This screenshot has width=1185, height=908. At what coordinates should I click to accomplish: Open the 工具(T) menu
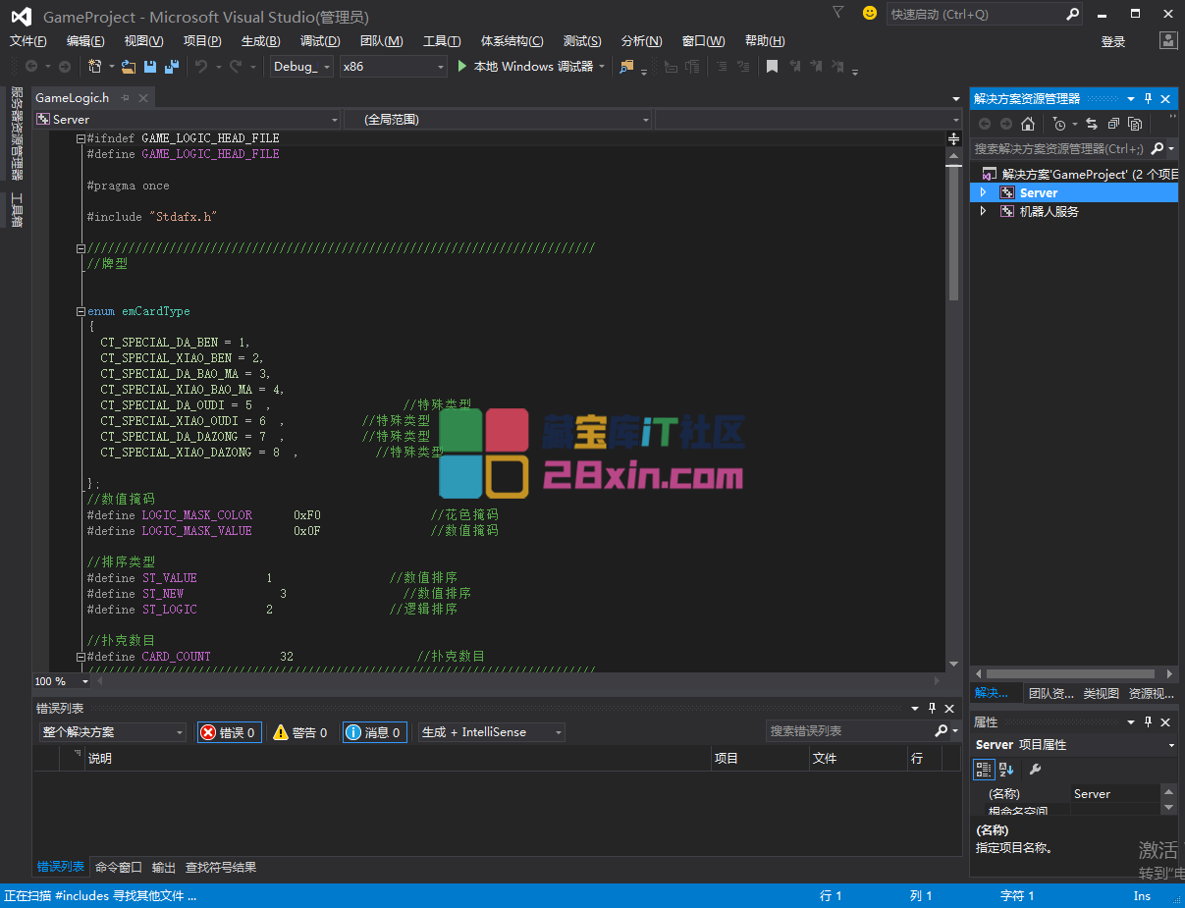click(x=442, y=40)
